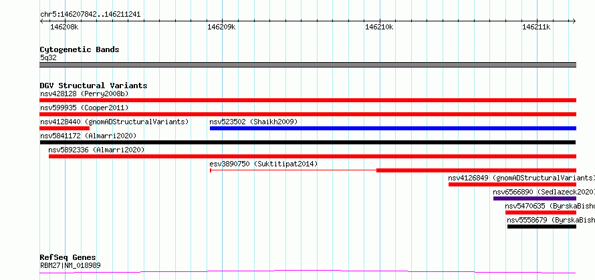Viewport: 595px width, 280px height.
Task: Click the purple nsv6566890 (Sedlazeck2020) bar
Action: (x=535, y=198)
